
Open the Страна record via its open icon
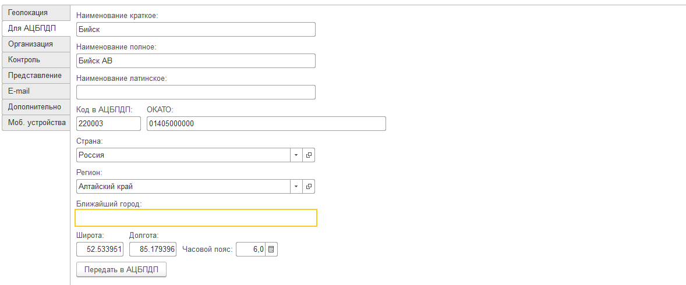pyautogui.click(x=309, y=155)
